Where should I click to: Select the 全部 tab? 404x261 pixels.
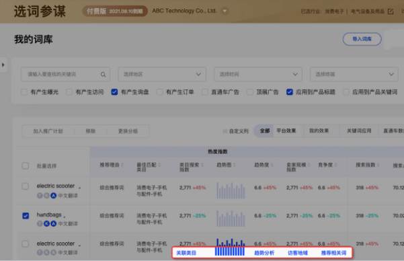[265, 130]
